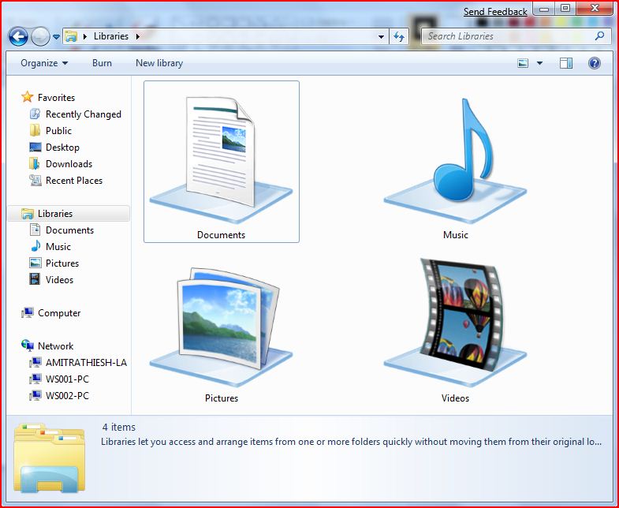Click the Recent Places icon
This screenshot has height=508, width=619.
(x=35, y=180)
